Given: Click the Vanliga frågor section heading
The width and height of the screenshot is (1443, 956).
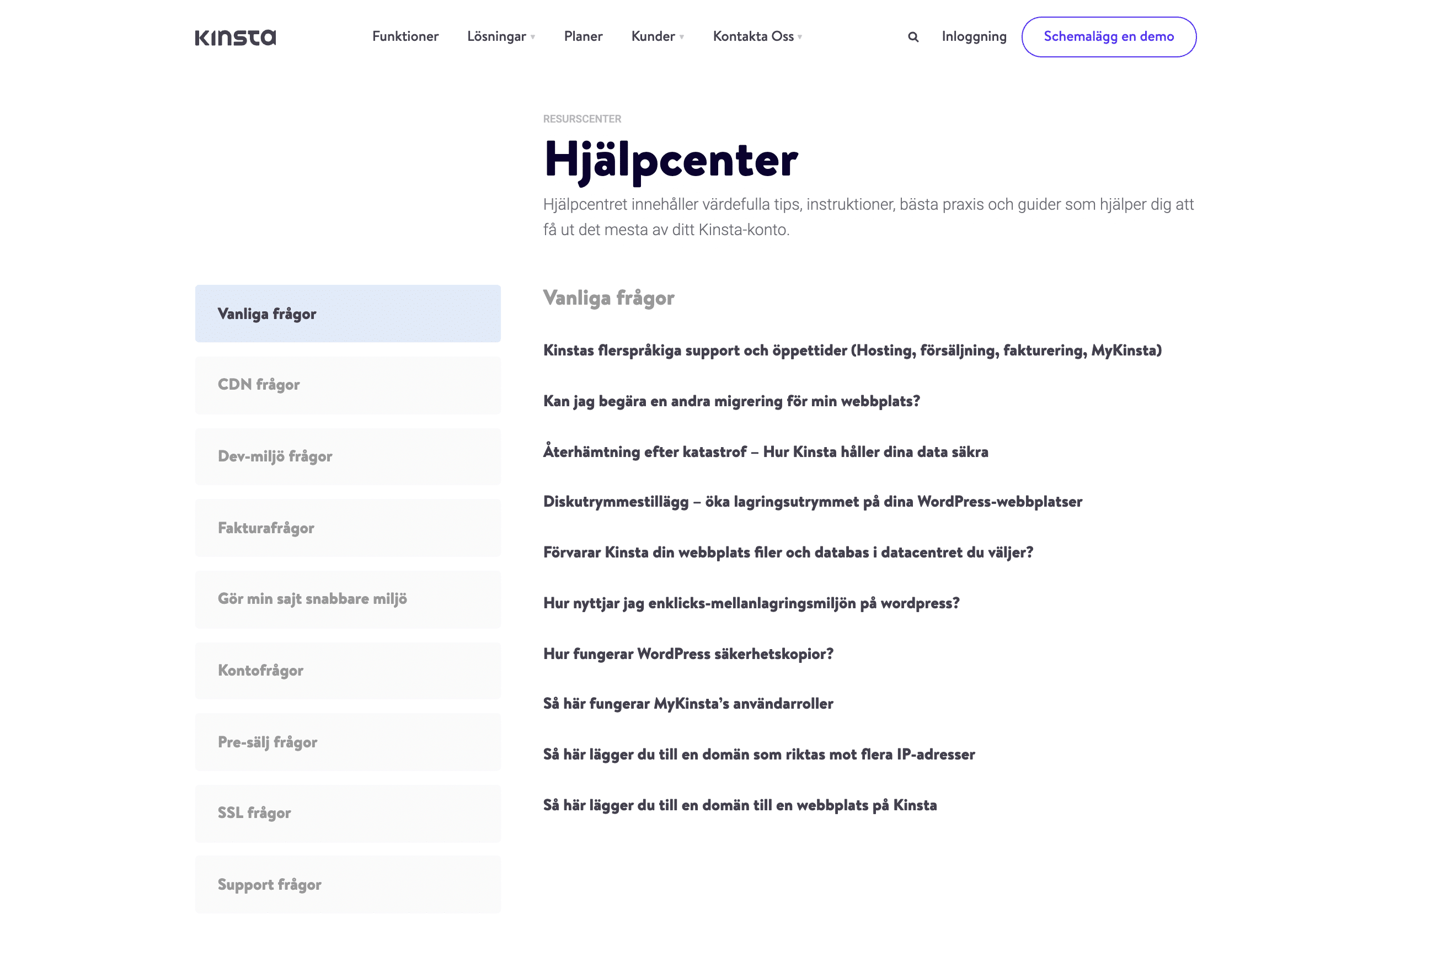Looking at the screenshot, I should [x=608, y=298].
